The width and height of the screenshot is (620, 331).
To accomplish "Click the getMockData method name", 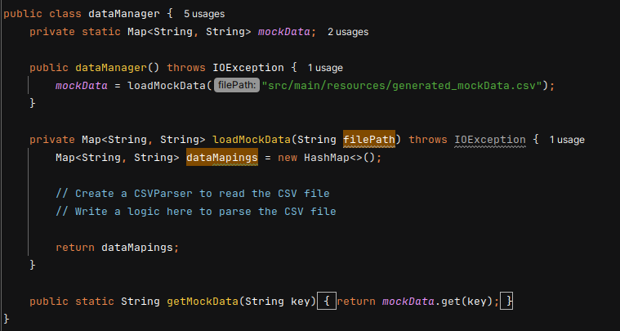I will (203, 302).
